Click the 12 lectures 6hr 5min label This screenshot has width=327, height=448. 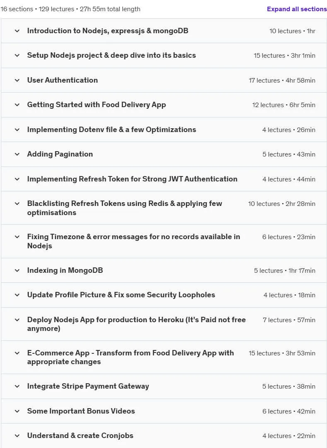283,105
